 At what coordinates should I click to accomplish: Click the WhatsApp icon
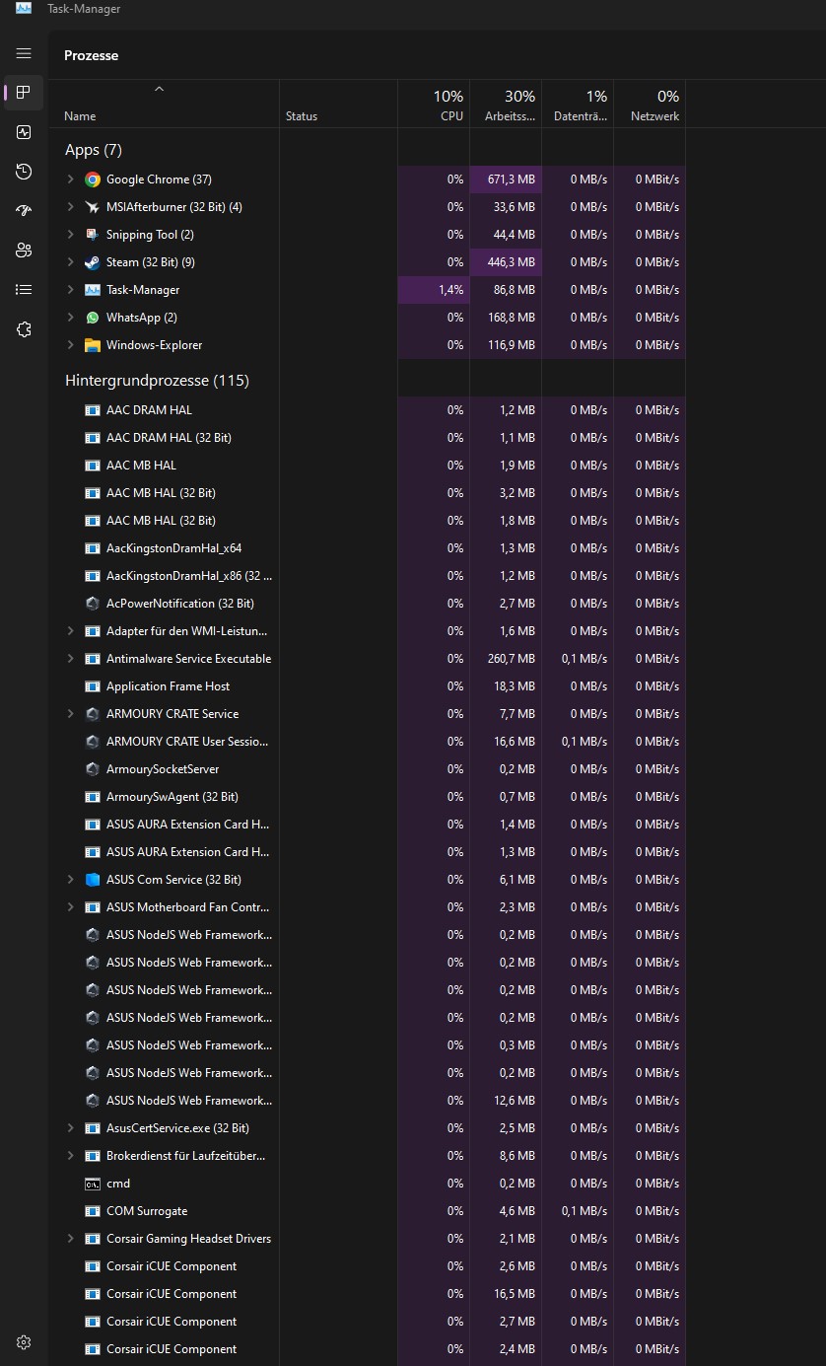93,318
